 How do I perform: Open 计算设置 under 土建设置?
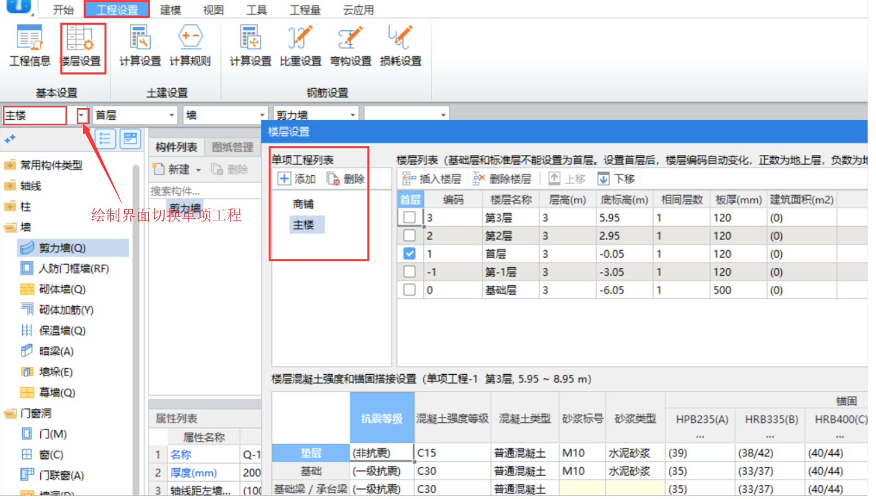[140, 47]
